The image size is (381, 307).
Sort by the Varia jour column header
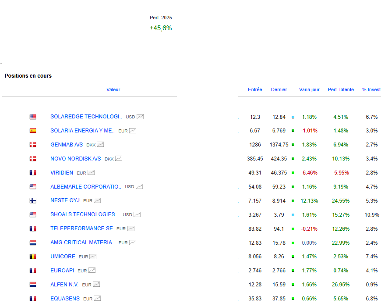point(309,89)
